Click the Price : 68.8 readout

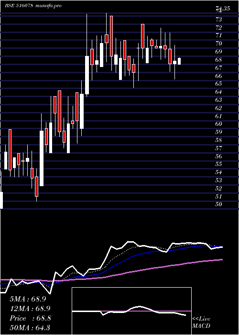pyautogui.click(x=30, y=318)
